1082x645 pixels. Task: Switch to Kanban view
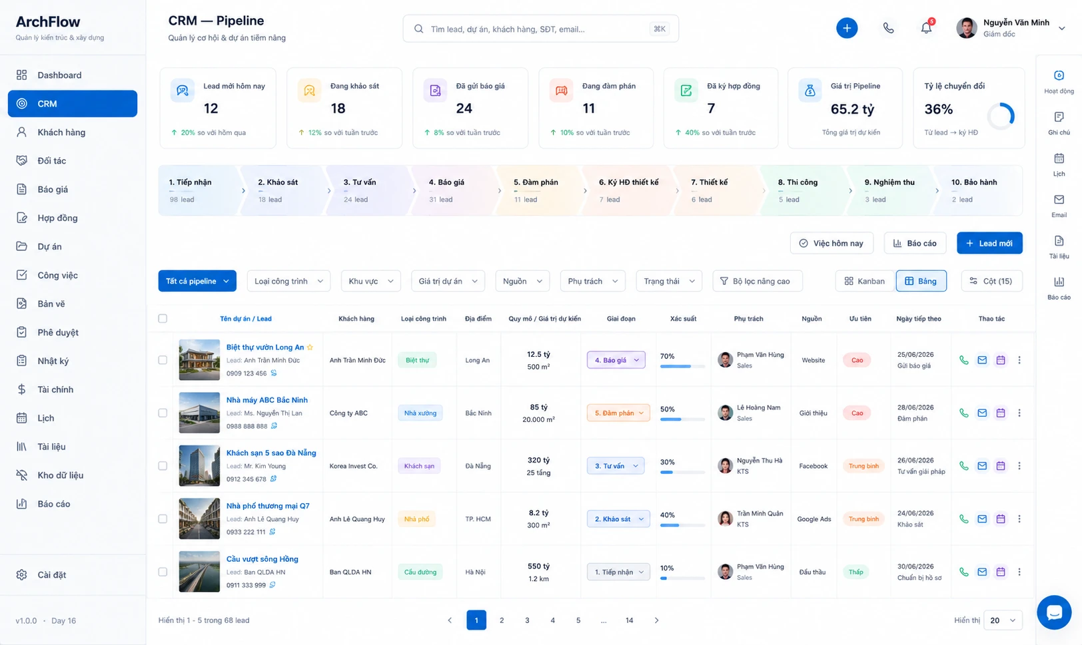point(864,281)
